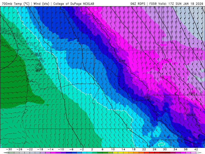Select the 34 color scale label

pyautogui.click(x=175, y=149)
